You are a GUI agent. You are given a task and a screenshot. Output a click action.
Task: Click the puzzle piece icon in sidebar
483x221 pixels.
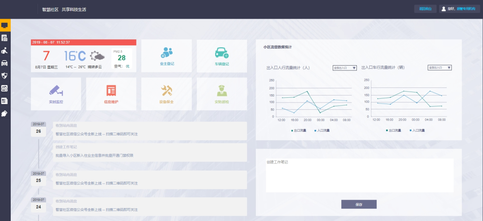(x=5, y=113)
